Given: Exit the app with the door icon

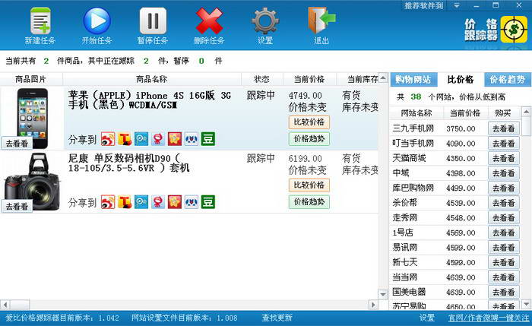Looking at the screenshot, I should tap(321, 21).
